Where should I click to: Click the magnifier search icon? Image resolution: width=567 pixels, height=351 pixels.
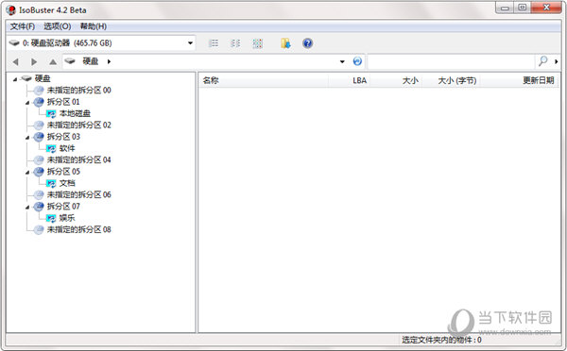[542, 61]
